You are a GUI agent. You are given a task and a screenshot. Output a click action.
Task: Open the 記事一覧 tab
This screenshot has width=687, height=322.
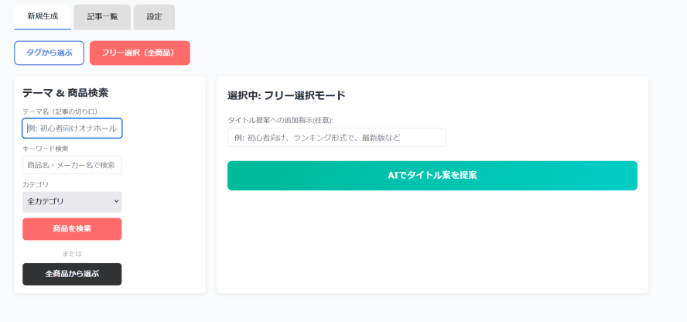coord(102,16)
